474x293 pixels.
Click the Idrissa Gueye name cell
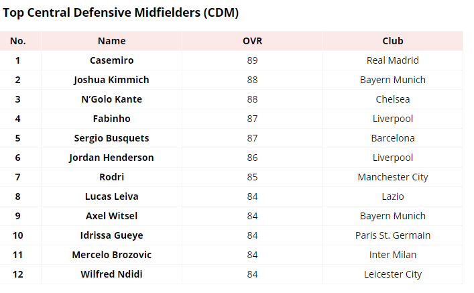111,235
